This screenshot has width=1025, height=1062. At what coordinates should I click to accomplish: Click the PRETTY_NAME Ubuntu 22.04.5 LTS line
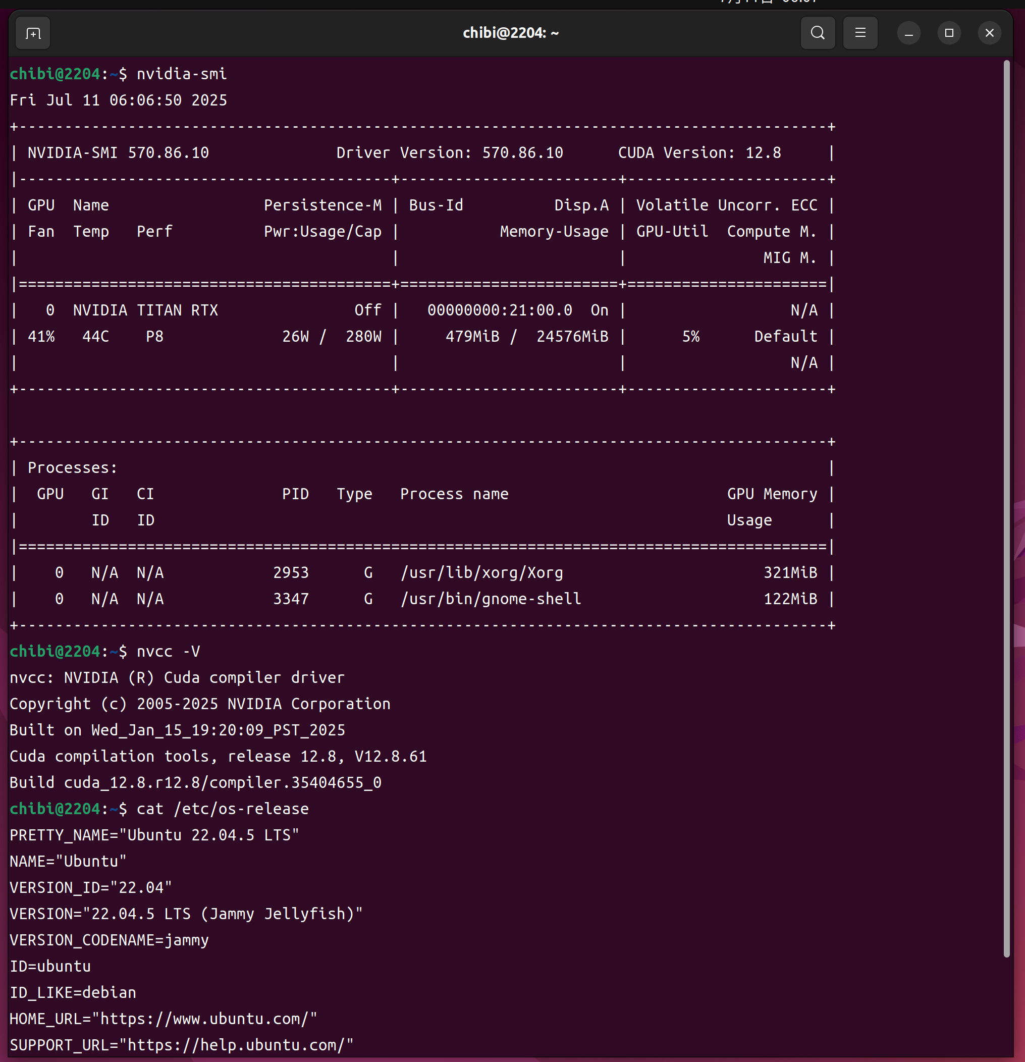[154, 835]
